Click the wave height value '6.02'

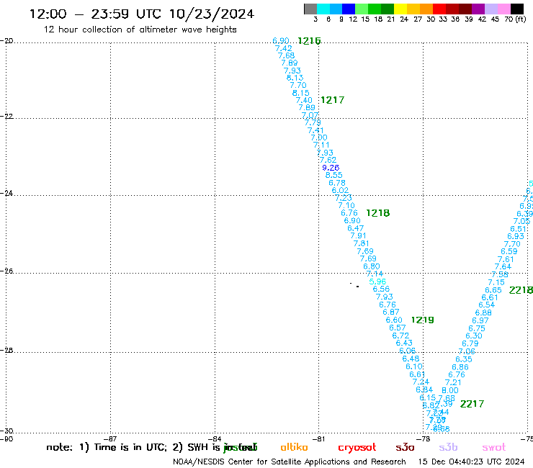tap(340, 190)
